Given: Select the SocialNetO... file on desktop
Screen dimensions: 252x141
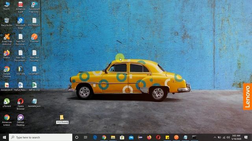Looking at the screenshot, I should pyautogui.click(x=34, y=70).
